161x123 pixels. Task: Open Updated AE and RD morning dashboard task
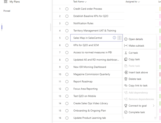pos(96,60)
